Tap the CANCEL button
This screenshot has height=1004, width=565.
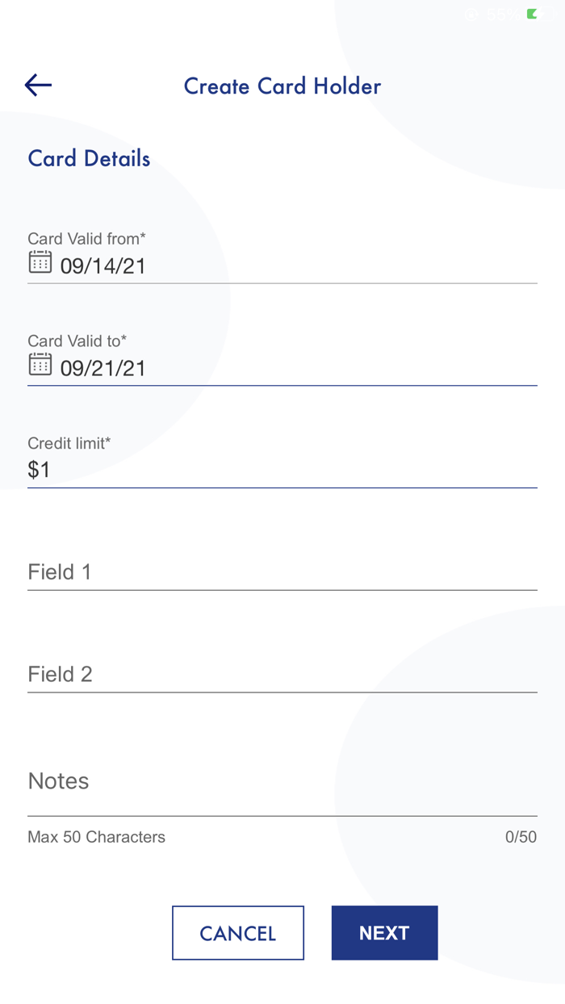click(x=237, y=933)
